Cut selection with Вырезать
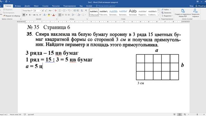This screenshot has width=206, height=116. click(x=8, y=10)
